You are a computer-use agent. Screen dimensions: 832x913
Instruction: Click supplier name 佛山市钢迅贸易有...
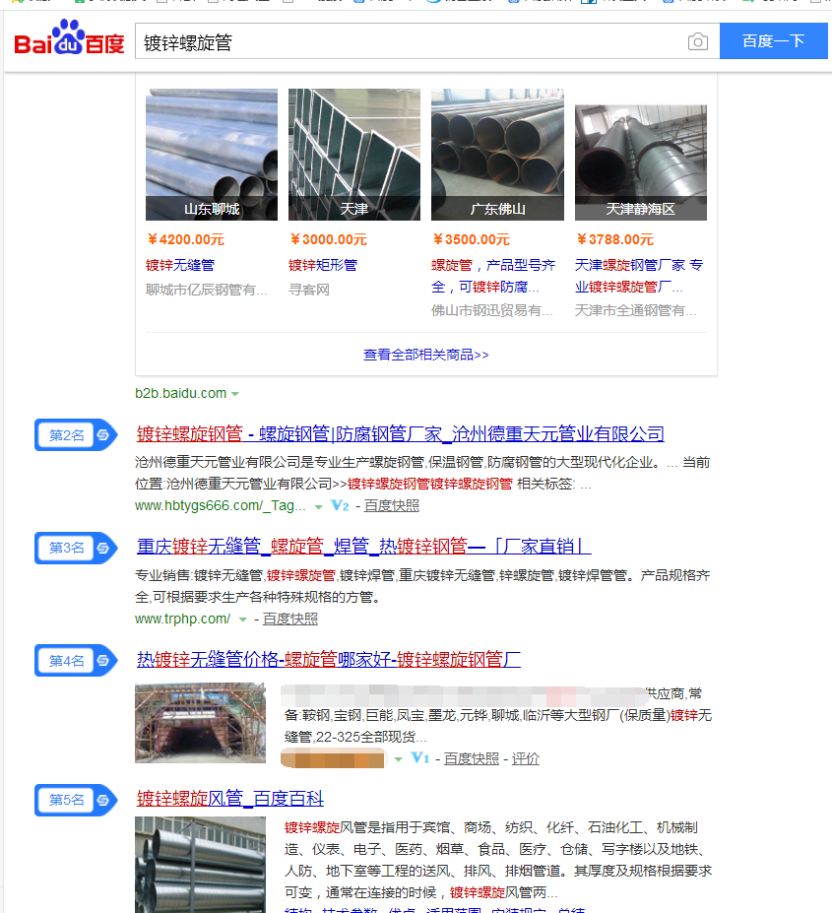point(492,310)
